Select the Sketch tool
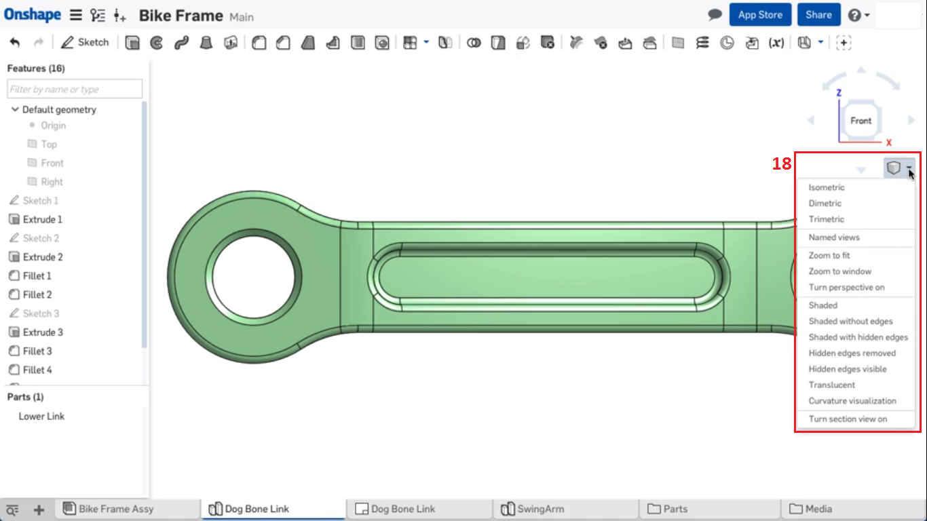The image size is (927, 521). click(x=85, y=42)
